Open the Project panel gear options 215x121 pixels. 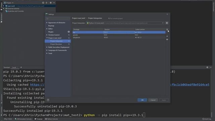51,3
